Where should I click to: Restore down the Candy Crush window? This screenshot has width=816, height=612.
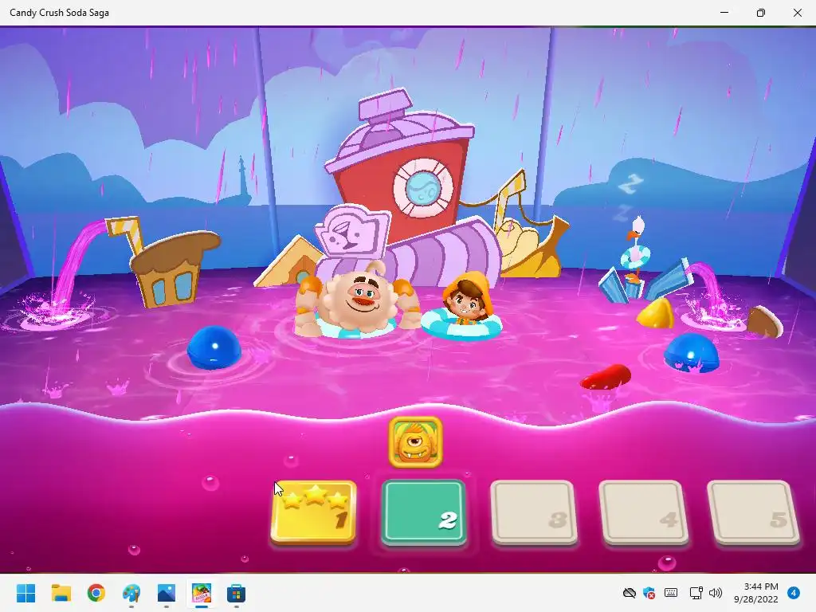click(x=761, y=13)
